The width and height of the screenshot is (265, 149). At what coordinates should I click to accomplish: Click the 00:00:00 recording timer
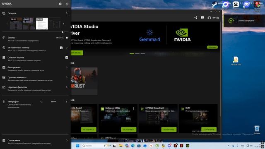click(x=60, y=38)
